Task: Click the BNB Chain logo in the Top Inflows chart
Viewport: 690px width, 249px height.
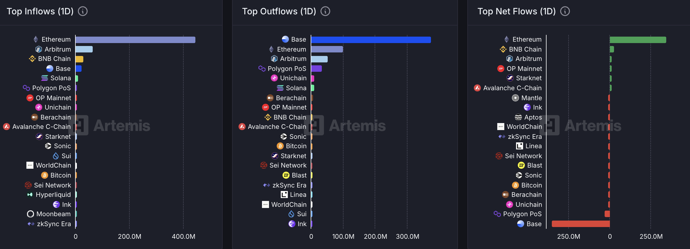Action: [x=32, y=59]
